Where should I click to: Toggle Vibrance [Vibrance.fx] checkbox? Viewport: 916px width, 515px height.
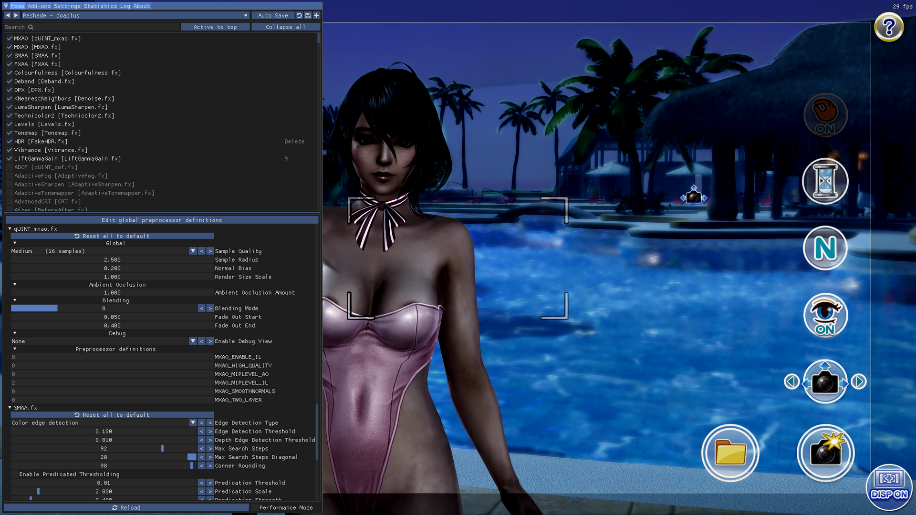coord(10,150)
